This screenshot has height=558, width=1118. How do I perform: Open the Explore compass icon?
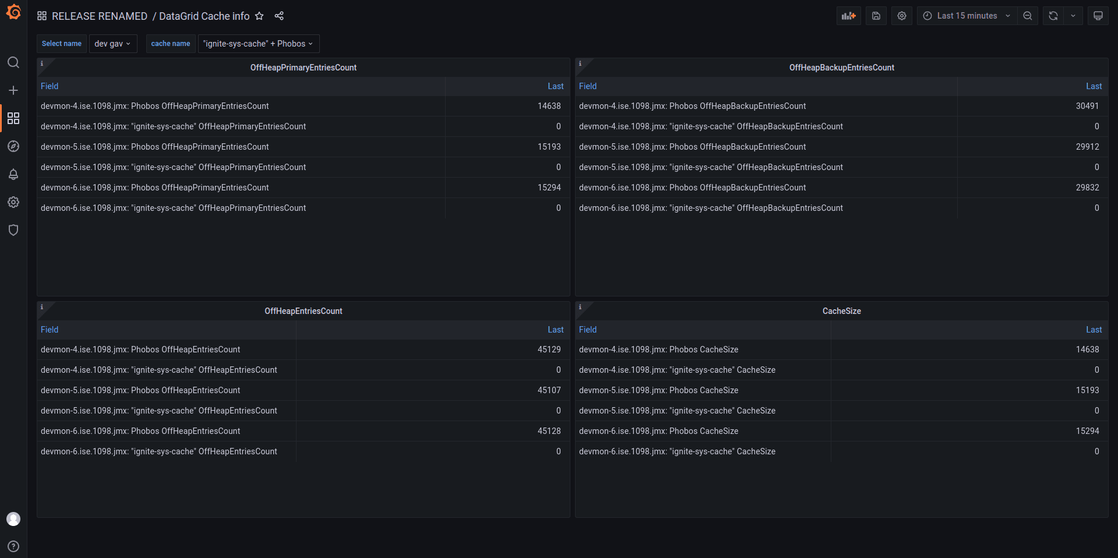[13, 146]
